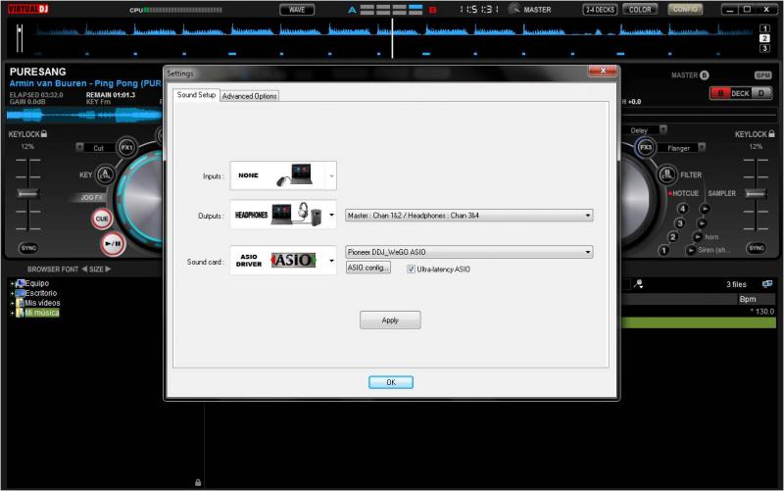784x491 pixels.
Task: Switch to Advanced Options tab
Action: click(x=250, y=96)
